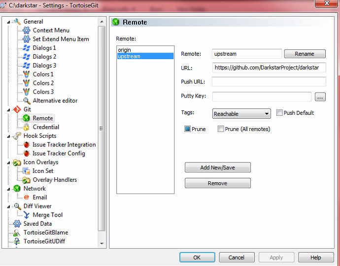Collapse the Git tree node
340x266 pixels.
point(8,110)
